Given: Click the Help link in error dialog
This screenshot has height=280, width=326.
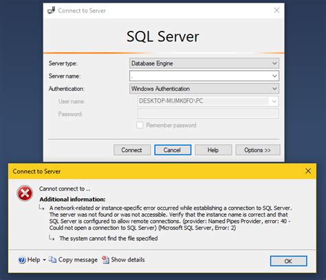Looking at the screenshot, I should pyautogui.click(x=34, y=260).
